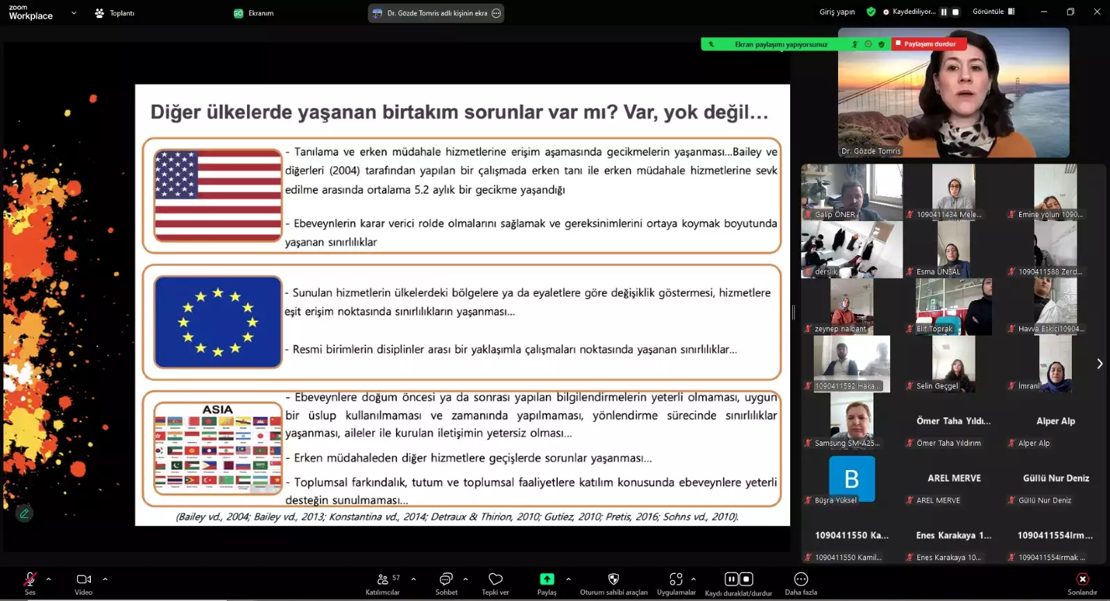The width and height of the screenshot is (1110, 601).
Task: Select Galip ÖNER video tile
Action: coord(852,193)
